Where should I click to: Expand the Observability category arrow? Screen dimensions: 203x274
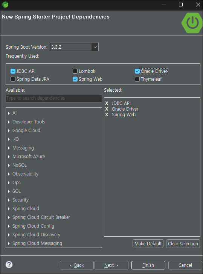point(9,174)
